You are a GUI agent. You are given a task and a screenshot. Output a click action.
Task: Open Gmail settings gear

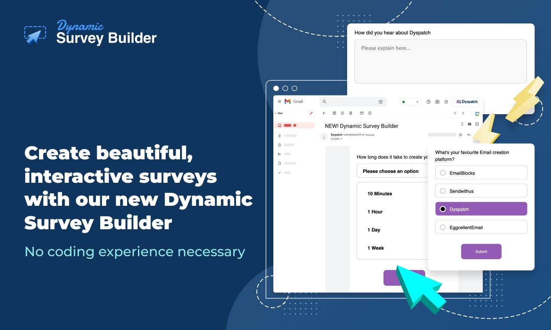[437, 102]
